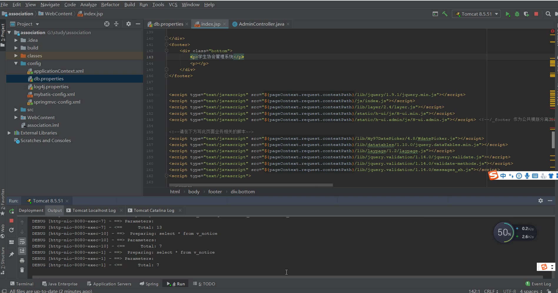
Task: Stop Tomcat using the Run panel red square
Action: 11,221
